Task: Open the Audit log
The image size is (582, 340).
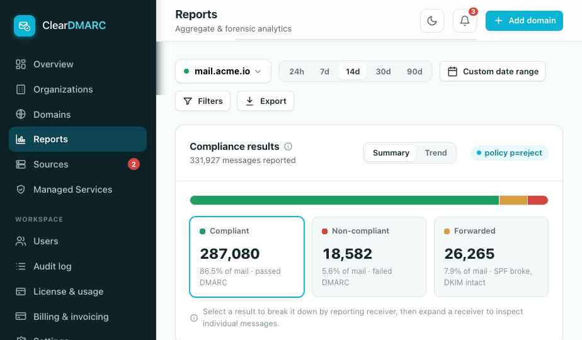Action: tap(77, 266)
